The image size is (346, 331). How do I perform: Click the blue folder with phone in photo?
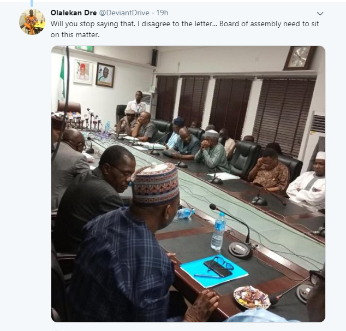[x=214, y=270]
